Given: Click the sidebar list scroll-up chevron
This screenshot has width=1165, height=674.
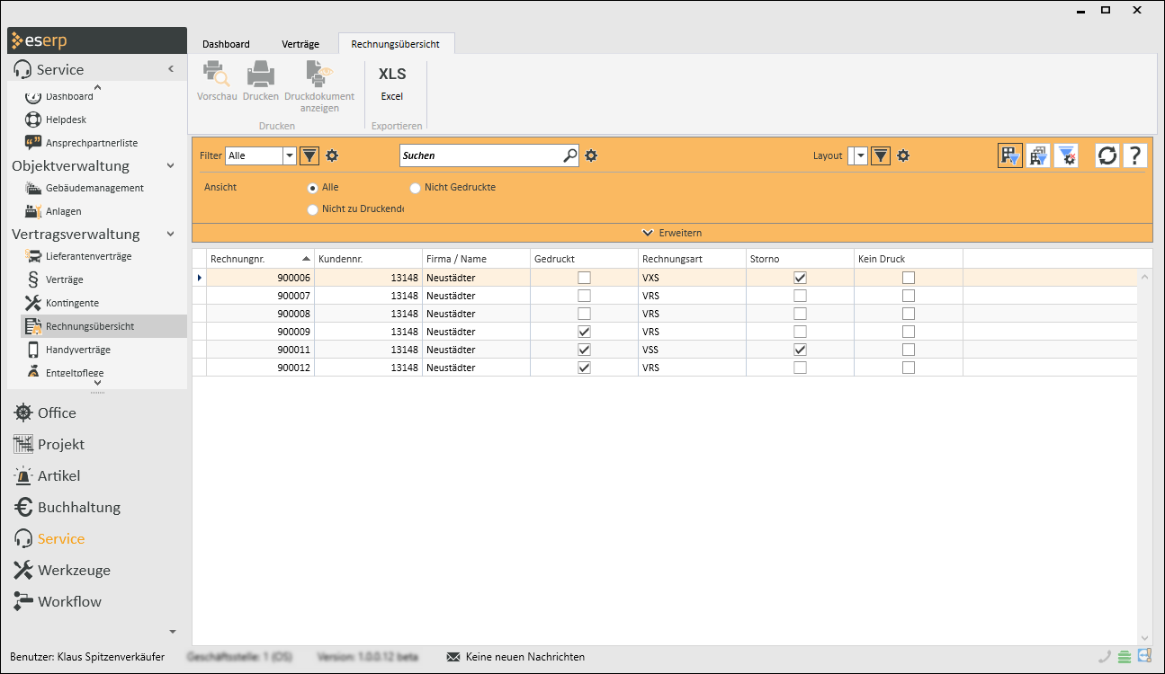Looking at the screenshot, I should (97, 87).
